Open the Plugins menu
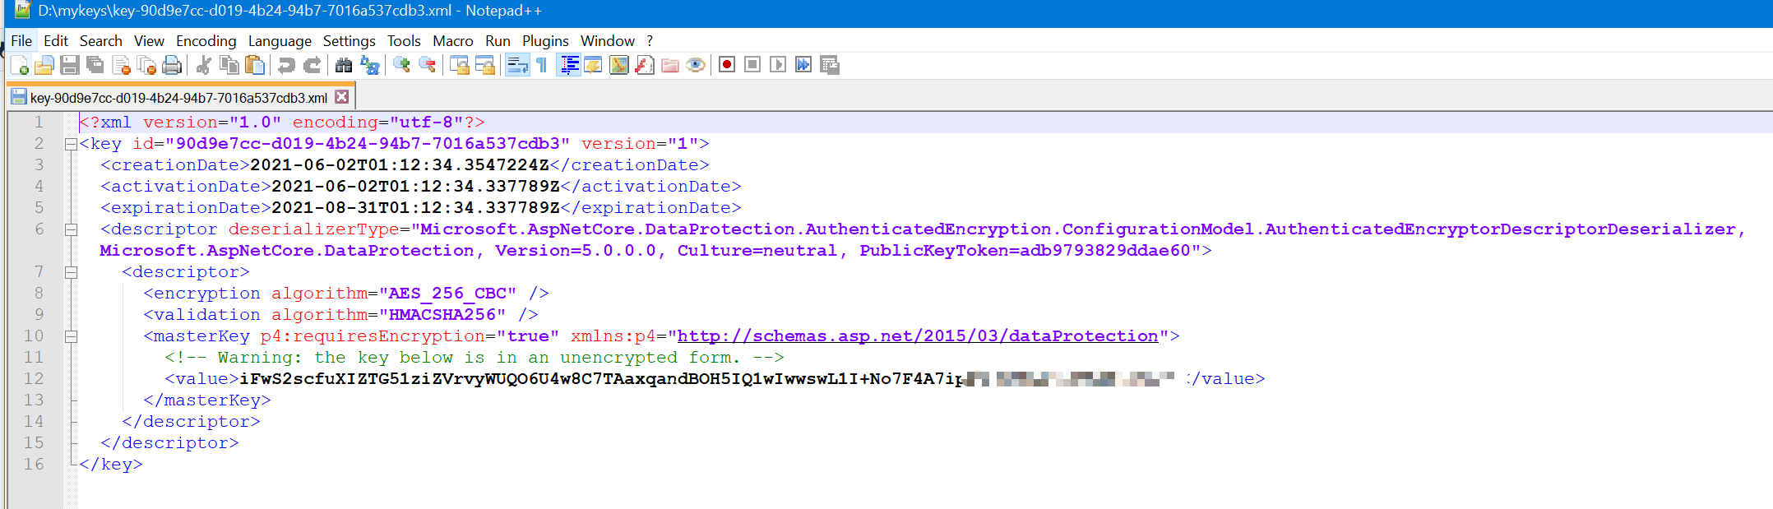The image size is (1773, 509). tap(544, 41)
